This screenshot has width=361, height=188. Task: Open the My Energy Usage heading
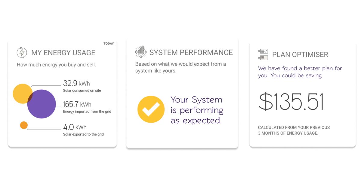click(63, 53)
